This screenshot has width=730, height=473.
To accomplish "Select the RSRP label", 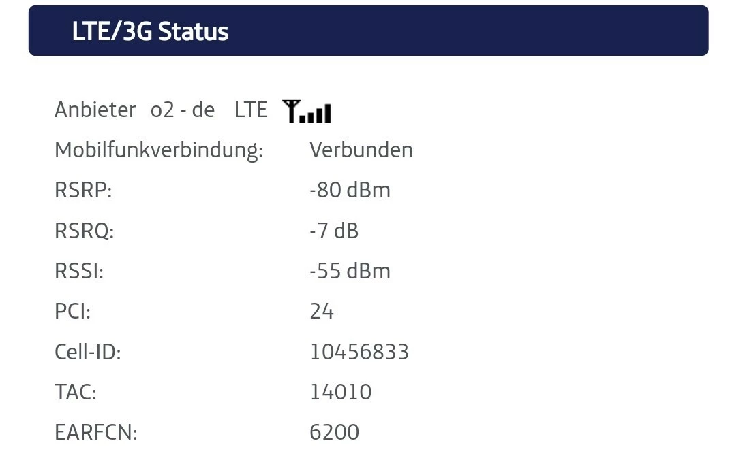I will coord(83,191).
